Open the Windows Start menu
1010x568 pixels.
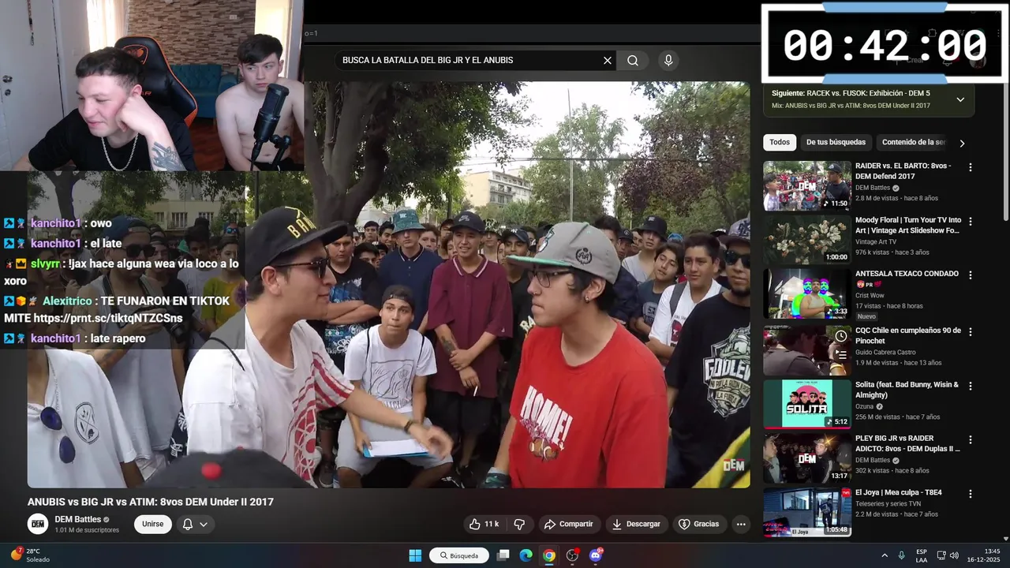pos(415,555)
